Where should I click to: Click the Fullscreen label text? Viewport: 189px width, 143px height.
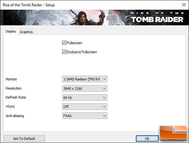pos(74,43)
